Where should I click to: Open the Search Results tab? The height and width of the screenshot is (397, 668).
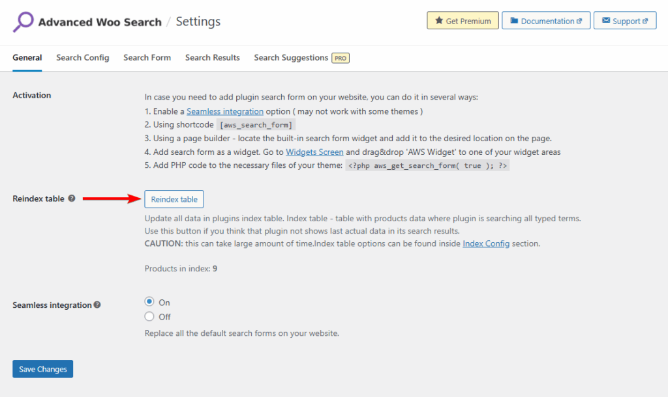point(212,57)
